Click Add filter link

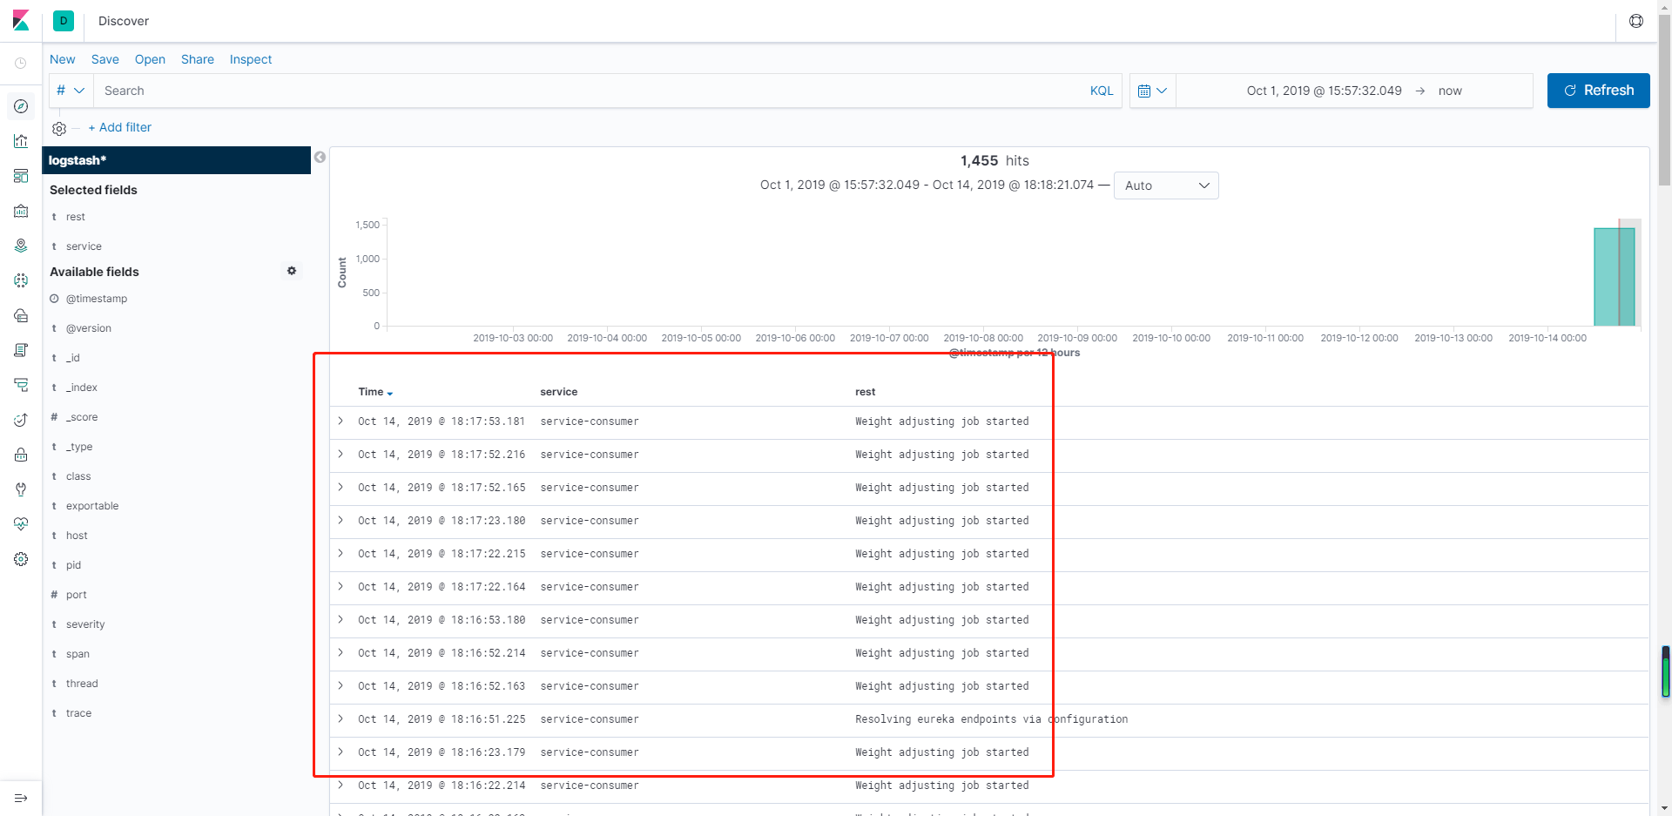click(120, 127)
